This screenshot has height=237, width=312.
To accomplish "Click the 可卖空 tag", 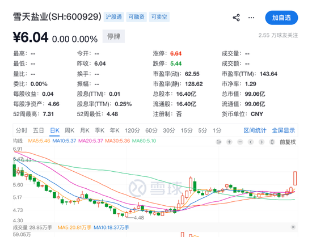I will (x=159, y=17).
